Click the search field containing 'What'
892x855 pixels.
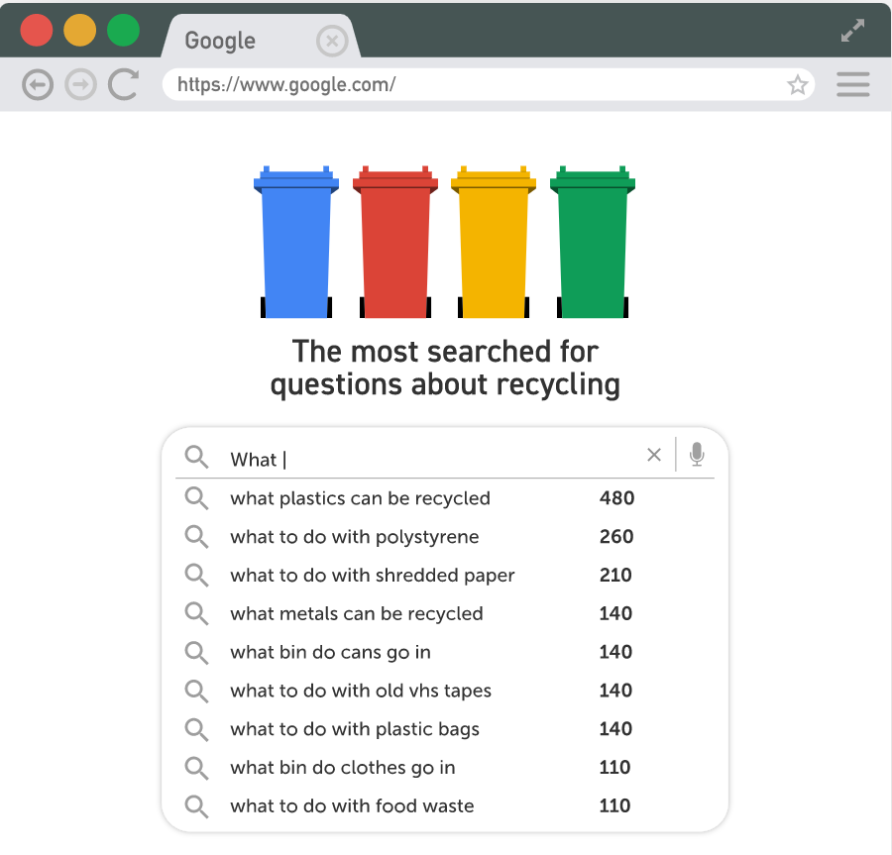[426, 459]
